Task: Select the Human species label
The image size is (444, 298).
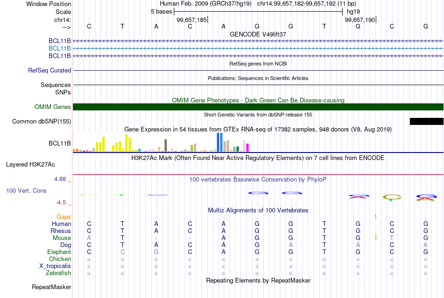Action: pyautogui.click(x=61, y=224)
